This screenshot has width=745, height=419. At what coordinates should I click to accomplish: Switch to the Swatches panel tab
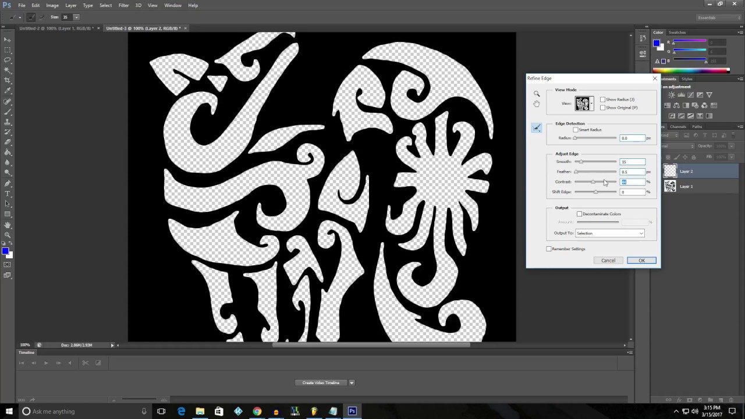click(677, 33)
